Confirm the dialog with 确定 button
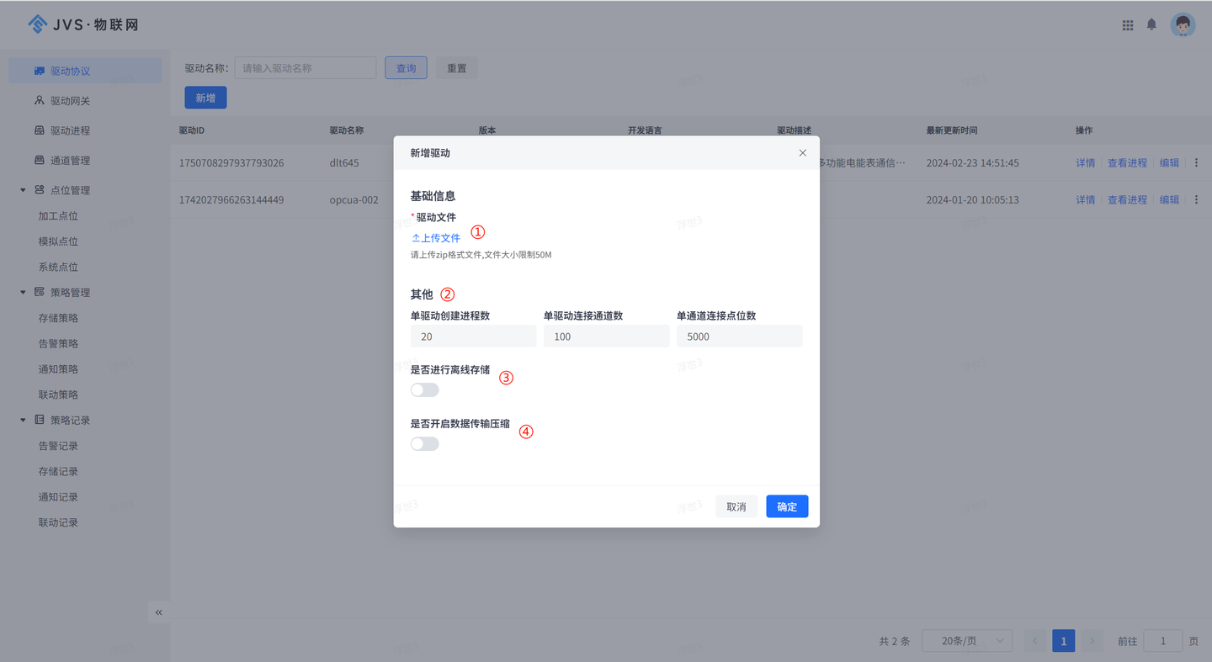Screen dimensions: 1212x662 pos(786,506)
